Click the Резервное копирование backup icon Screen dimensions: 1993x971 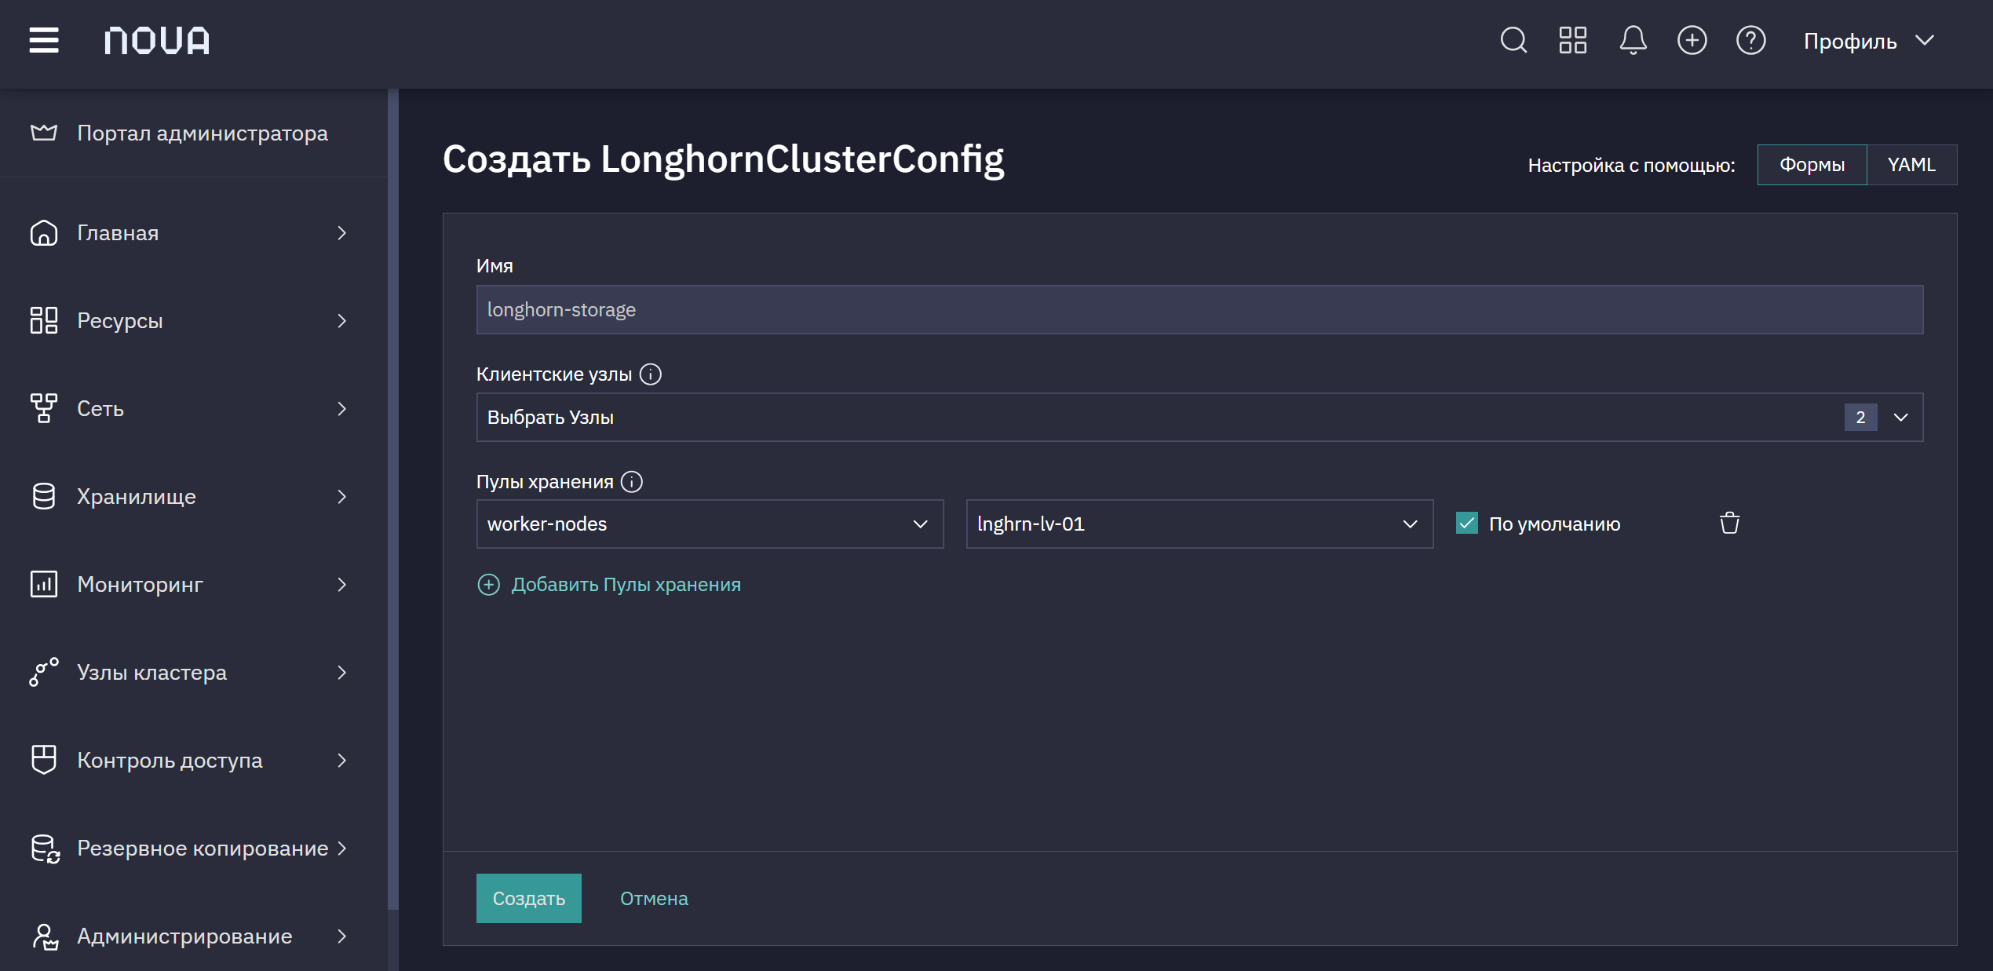click(x=45, y=849)
